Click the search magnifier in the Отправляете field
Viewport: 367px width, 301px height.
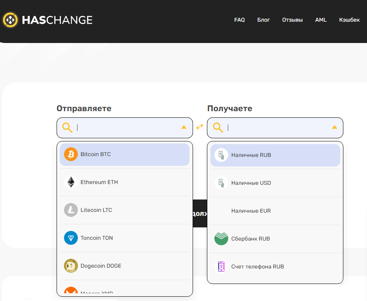click(67, 128)
